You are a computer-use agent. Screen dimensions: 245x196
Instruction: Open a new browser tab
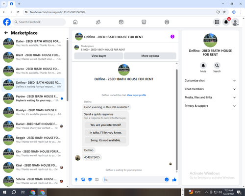(19, 4)
